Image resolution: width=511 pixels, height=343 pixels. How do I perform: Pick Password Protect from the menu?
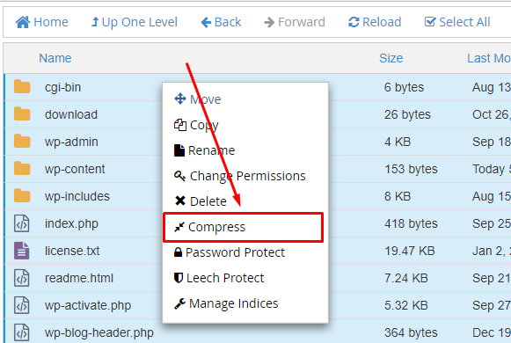[230, 252]
